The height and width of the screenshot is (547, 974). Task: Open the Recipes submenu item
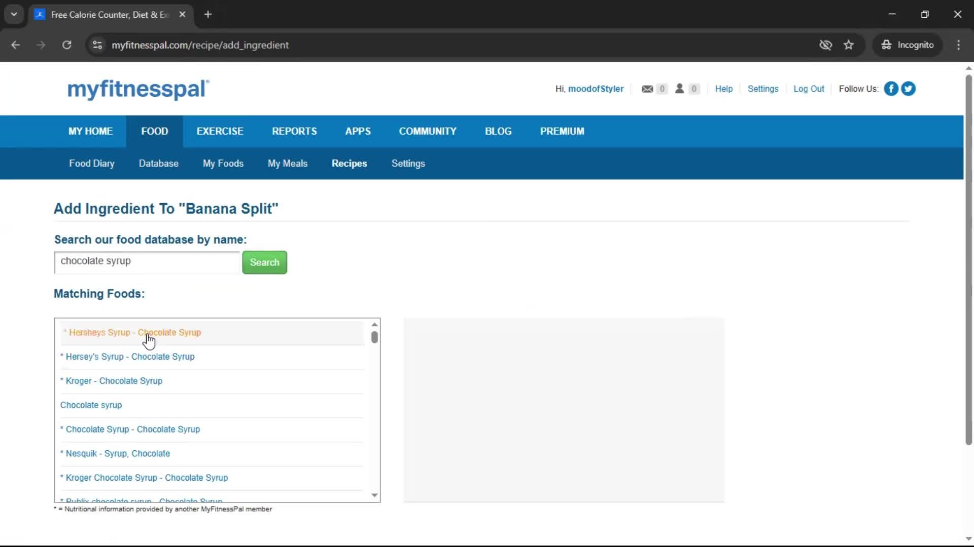pos(350,164)
